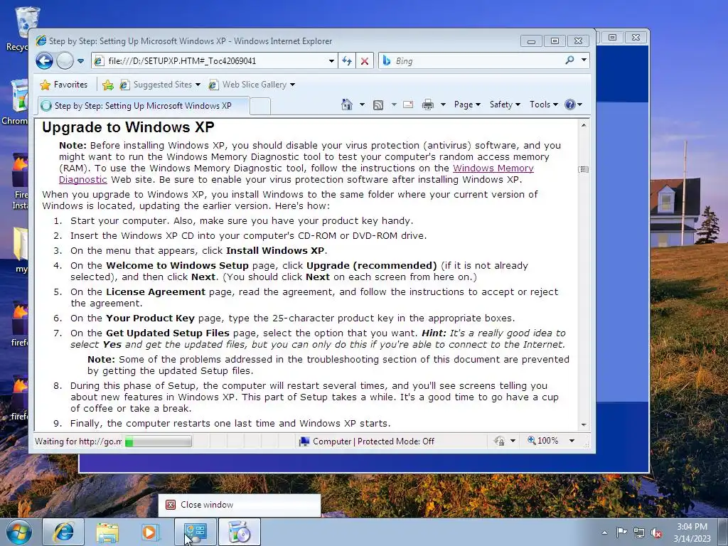Expand the Print options dropdown arrow
The image size is (728, 546).
[443, 105]
